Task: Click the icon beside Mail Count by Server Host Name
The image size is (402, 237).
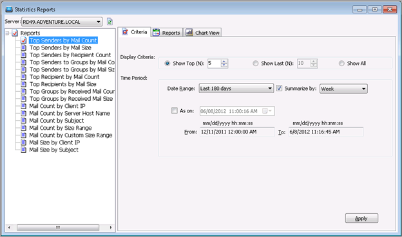Action: (24, 113)
